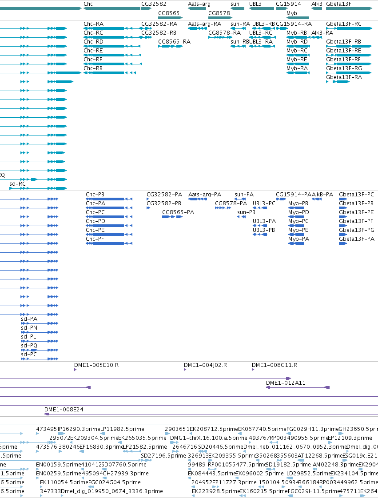Select transcript Chc-RB
Screen dimensions: 378x498
pos(93,68)
